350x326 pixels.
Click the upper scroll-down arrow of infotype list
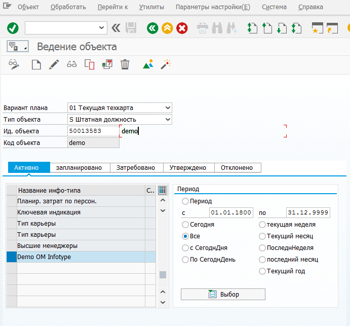[163, 210]
